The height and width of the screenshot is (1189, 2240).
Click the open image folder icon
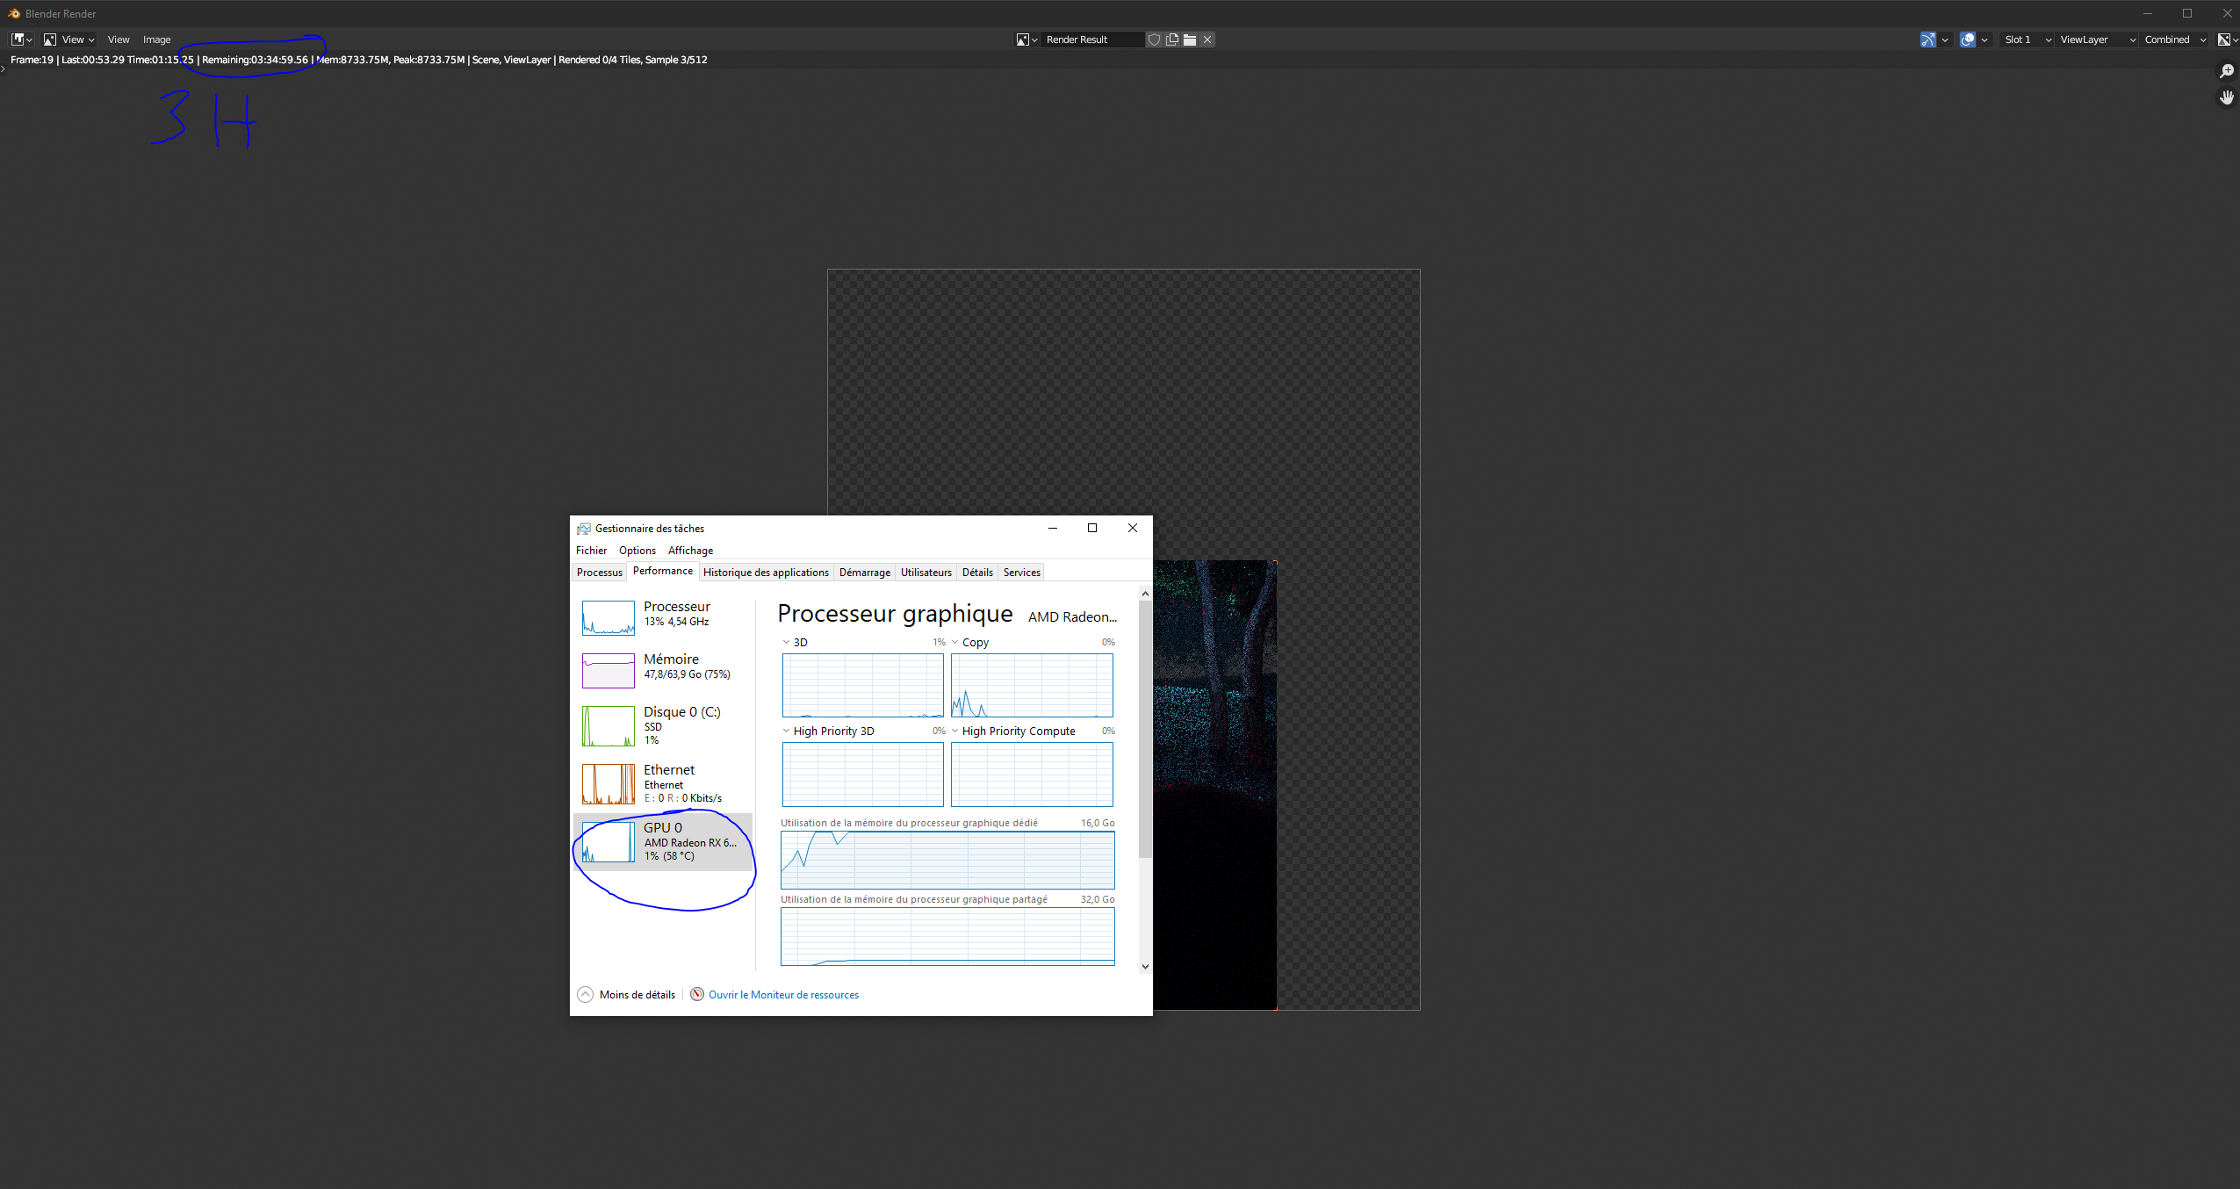point(1190,40)
